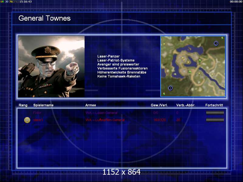Click the 00:00:00 timer readout

point(236,2)
